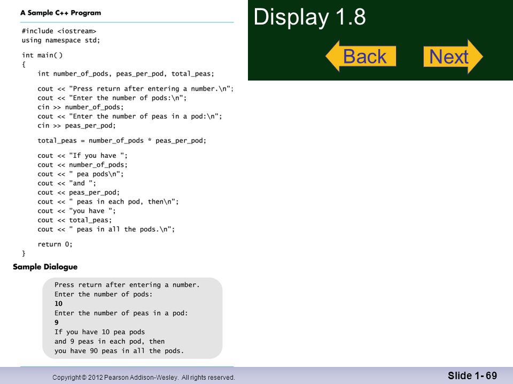The image size is (513, 384).
Task: Click the Next arrow button
Action: pyautogui.click(x=453, y=57)
